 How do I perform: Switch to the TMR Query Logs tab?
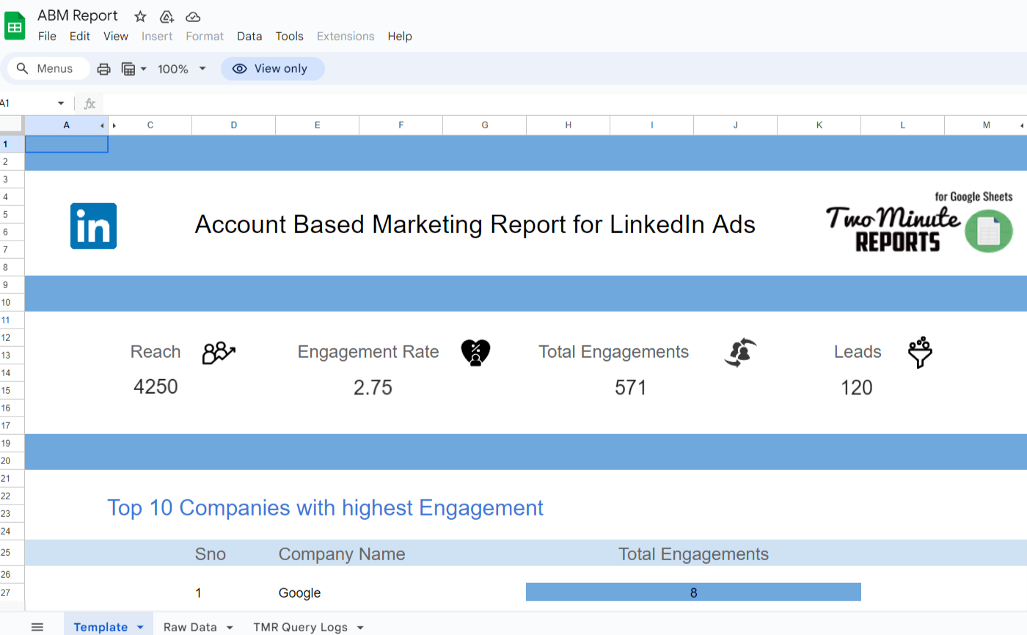point(300,628)
